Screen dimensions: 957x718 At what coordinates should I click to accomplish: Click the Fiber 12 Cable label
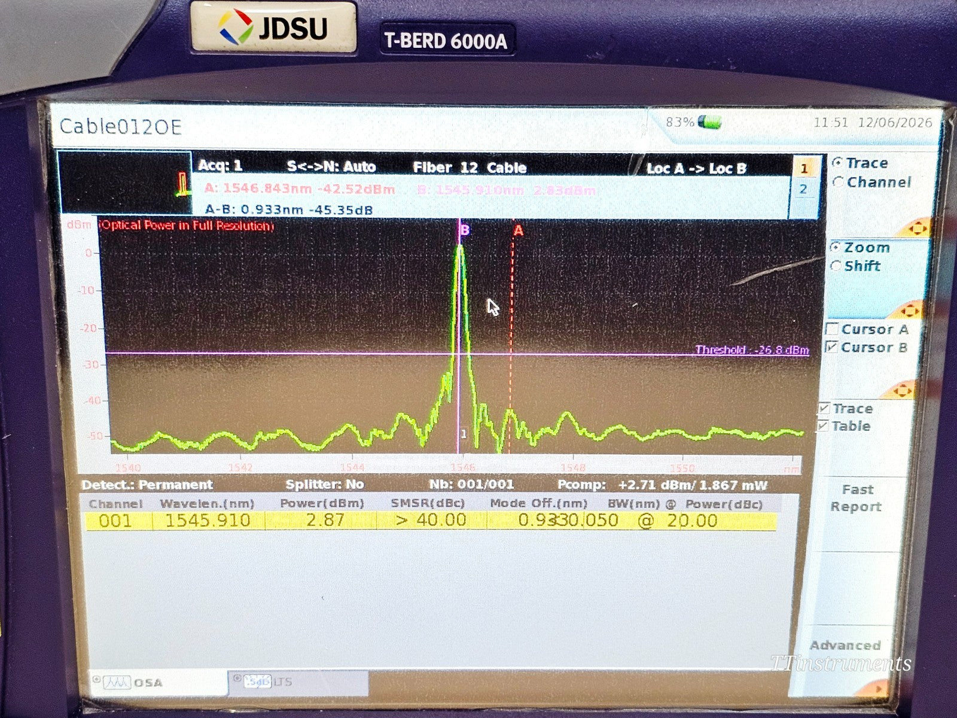(470, 168)
